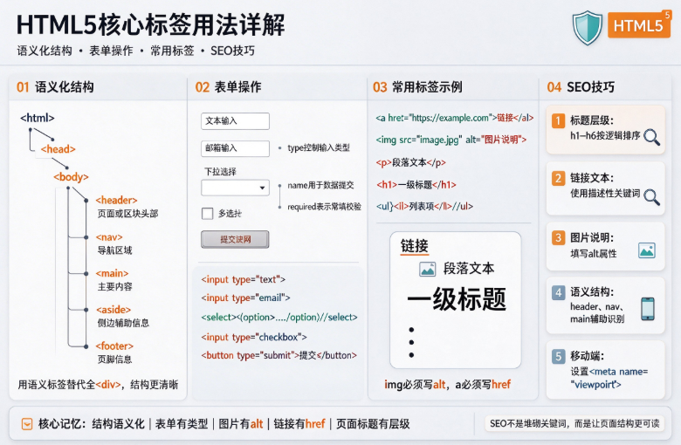
Task: Click the 提交 submit button
Action: 235,239
